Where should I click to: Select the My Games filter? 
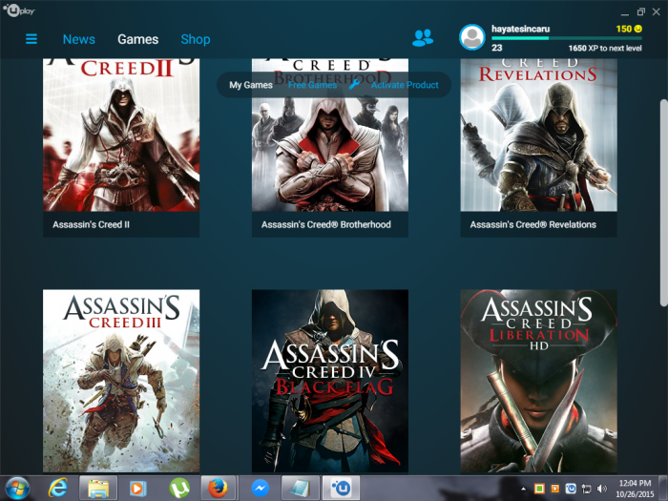(x=251, y=85)
